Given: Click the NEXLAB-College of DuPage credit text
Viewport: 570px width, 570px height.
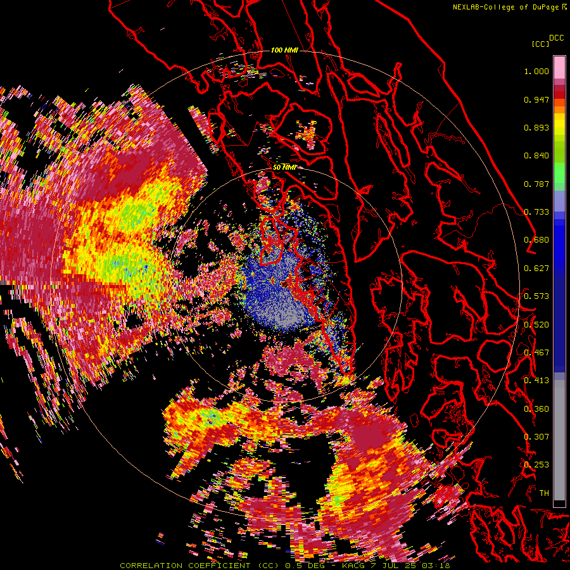Looking at the screenshot, I should pyautogui.click(x=507, y=7).
